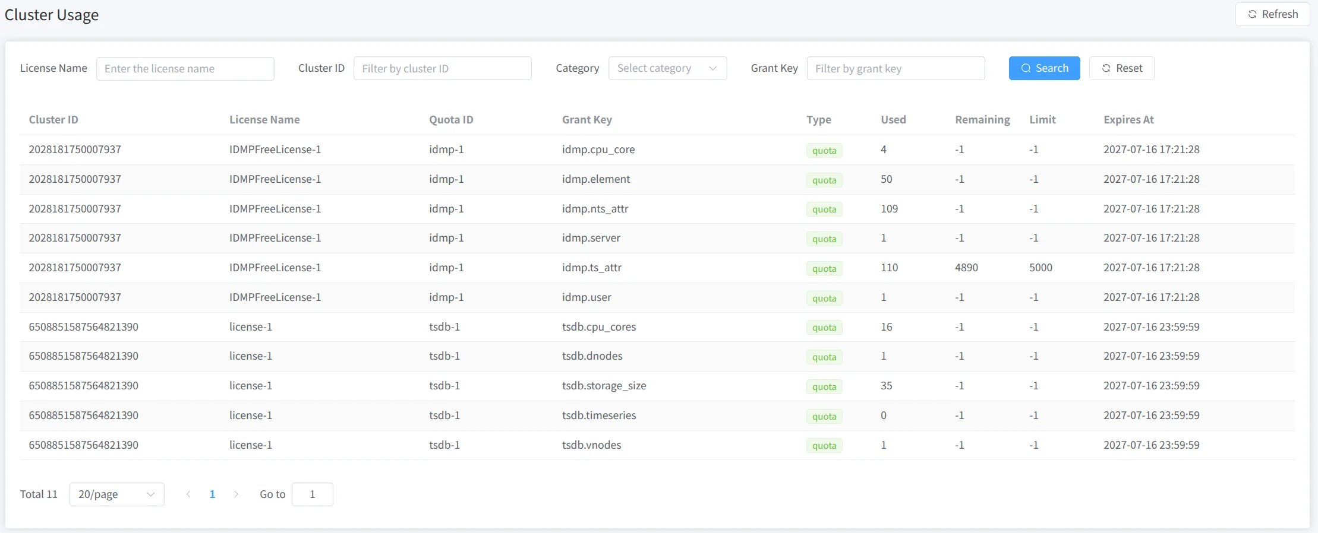Click the Go to page number field
Screen dimensions: 1318x533
pyautogui.click(x=312, y=494)
